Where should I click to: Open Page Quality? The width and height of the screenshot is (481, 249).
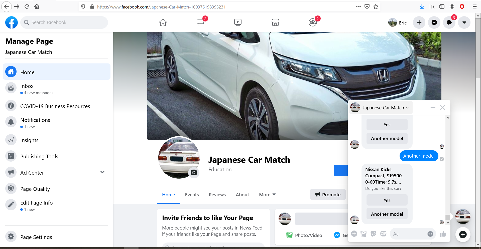(57, 189)
